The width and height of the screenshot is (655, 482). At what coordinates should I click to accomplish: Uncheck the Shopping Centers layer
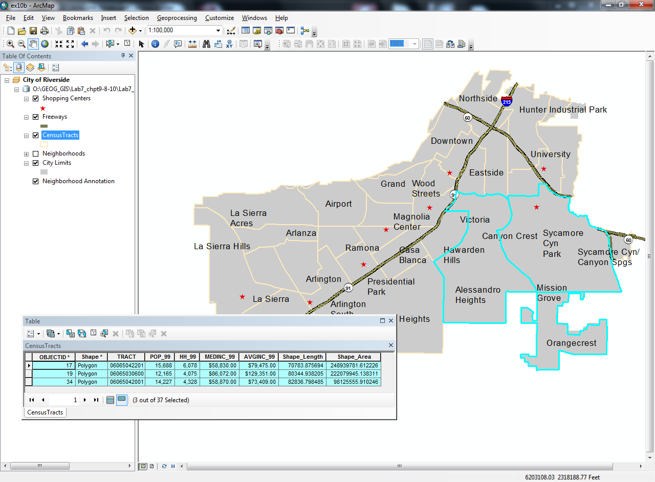(36, 98)
